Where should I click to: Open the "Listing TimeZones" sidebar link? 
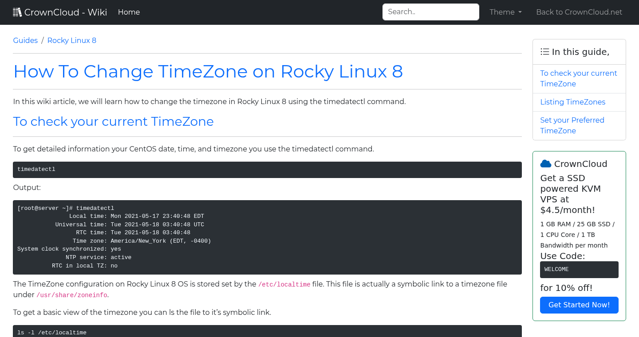tap(572, 102)
